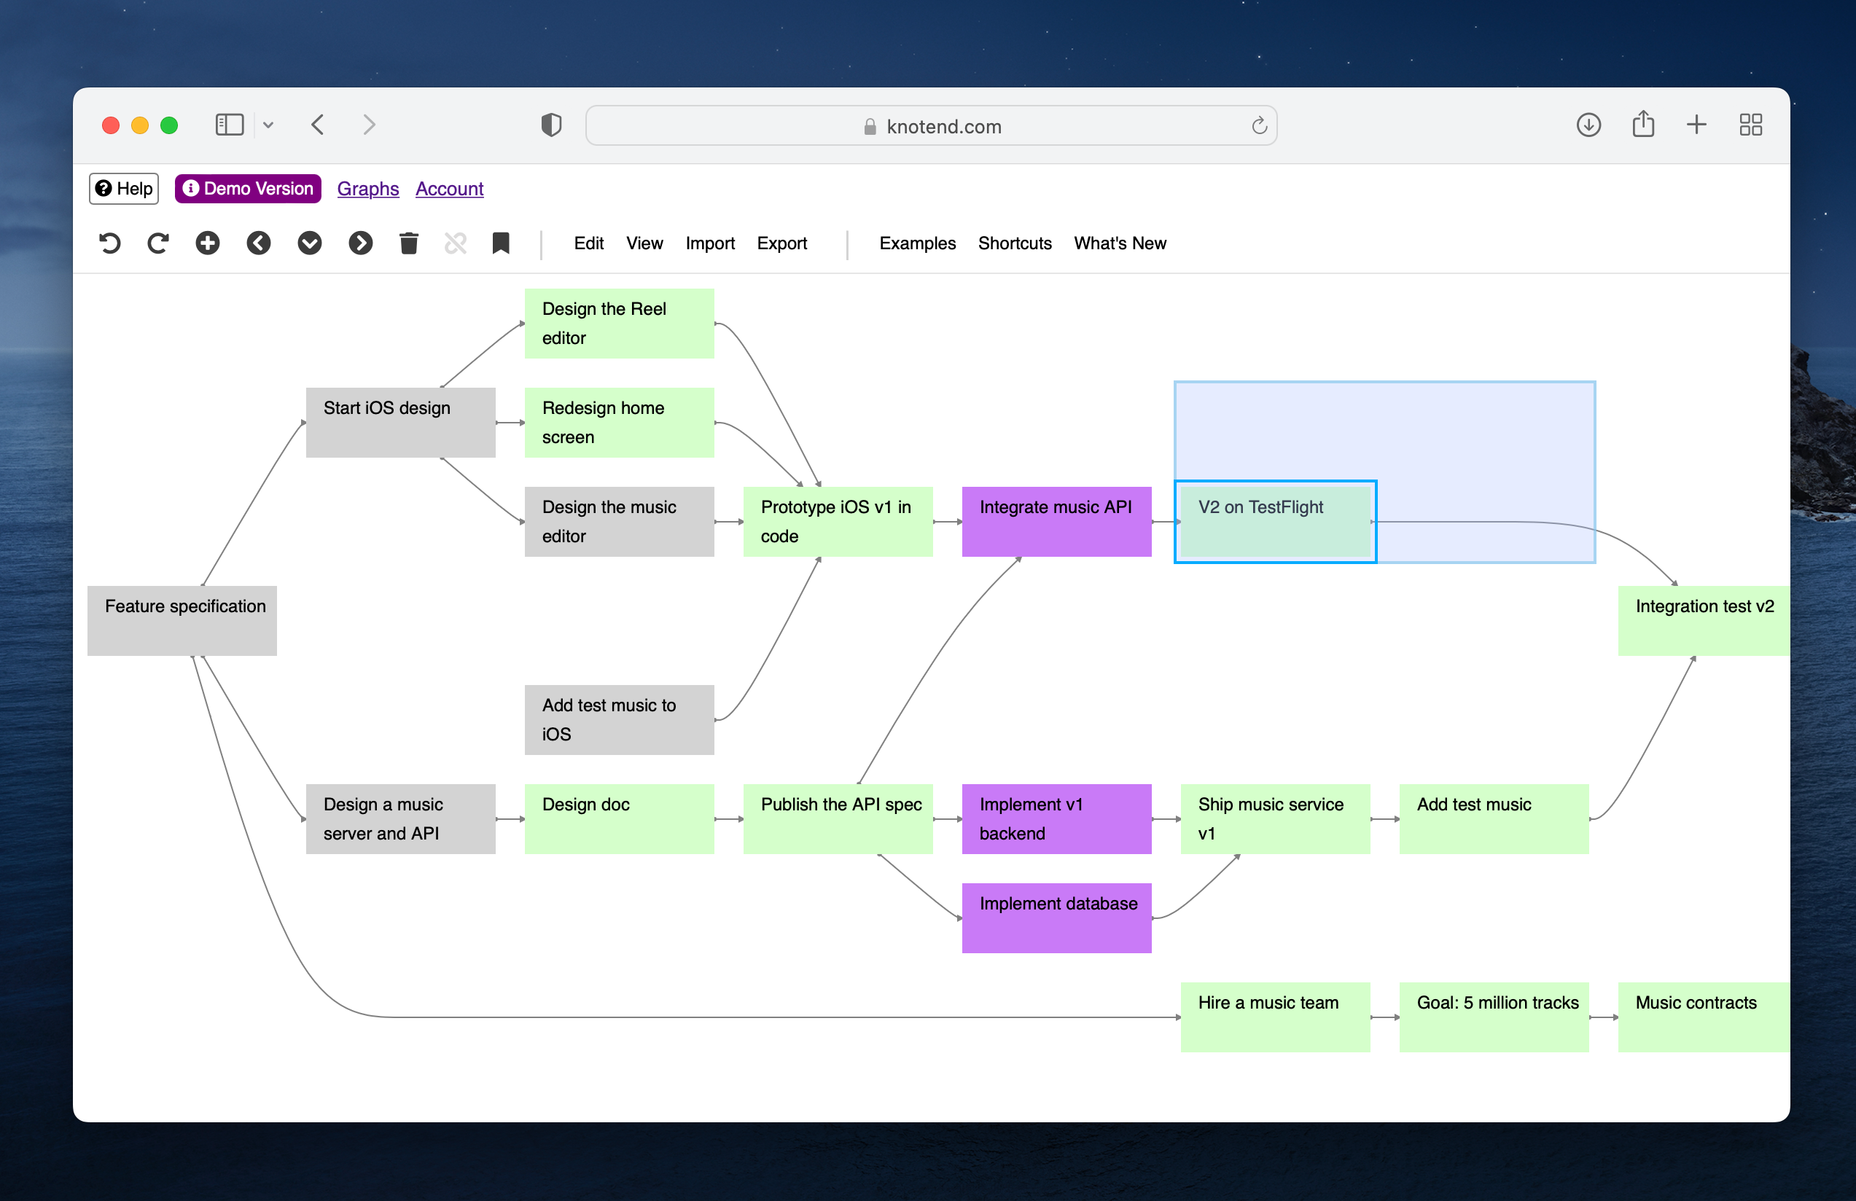Select the Feature specification node
The image size is (1856, 1201).
(x=182, y=620)
